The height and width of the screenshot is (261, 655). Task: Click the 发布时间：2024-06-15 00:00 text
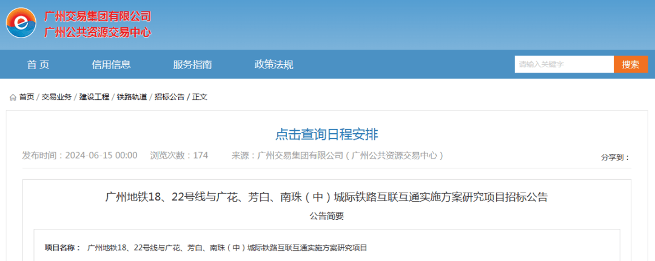(x=80, y=156)
